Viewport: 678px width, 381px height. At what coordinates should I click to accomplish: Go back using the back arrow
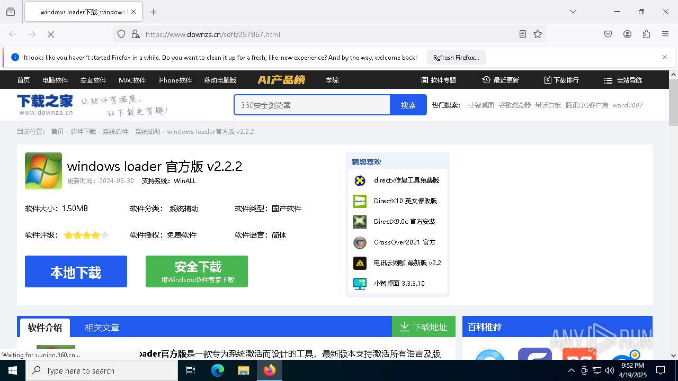[13, 34]
